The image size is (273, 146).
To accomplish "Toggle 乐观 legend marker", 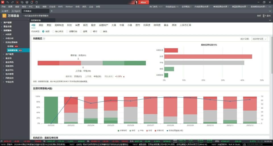I will [x=147, y=131].
